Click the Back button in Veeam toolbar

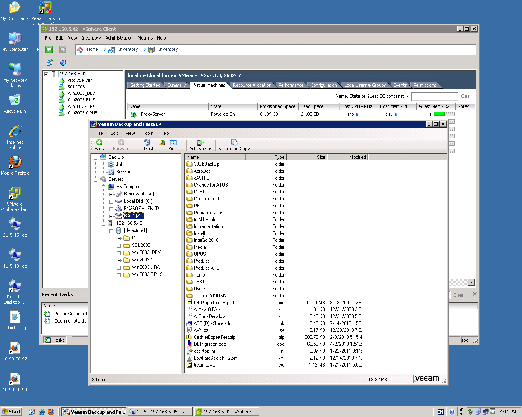pos(100,145)
